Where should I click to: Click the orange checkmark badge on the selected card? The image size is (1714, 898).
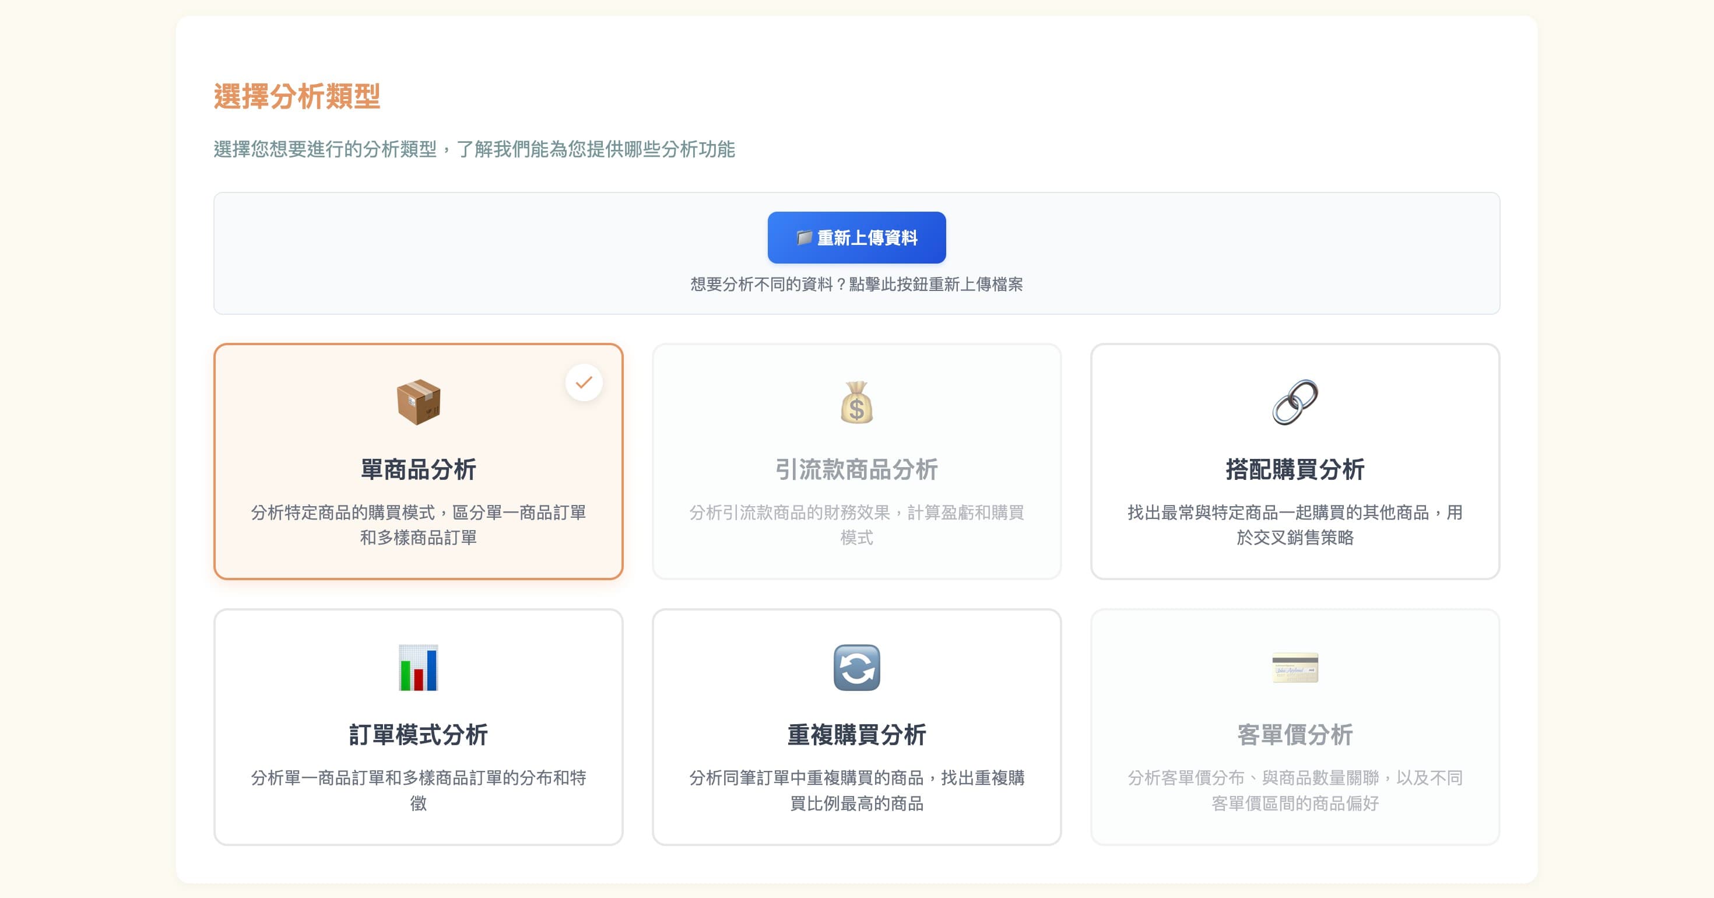click(584, 382)
